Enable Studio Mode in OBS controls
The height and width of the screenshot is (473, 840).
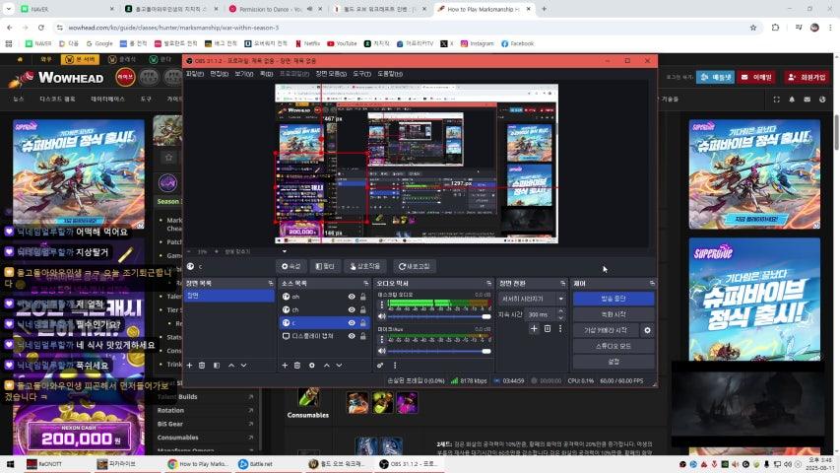pos(614,347)
